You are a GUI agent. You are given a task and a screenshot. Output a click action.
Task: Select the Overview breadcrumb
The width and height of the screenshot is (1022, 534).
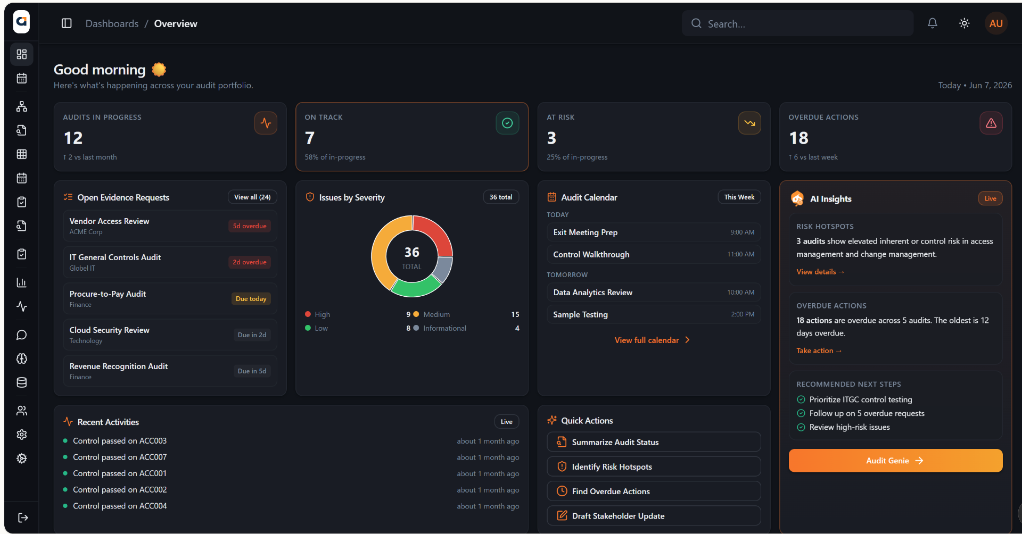[x=176, y=23]
